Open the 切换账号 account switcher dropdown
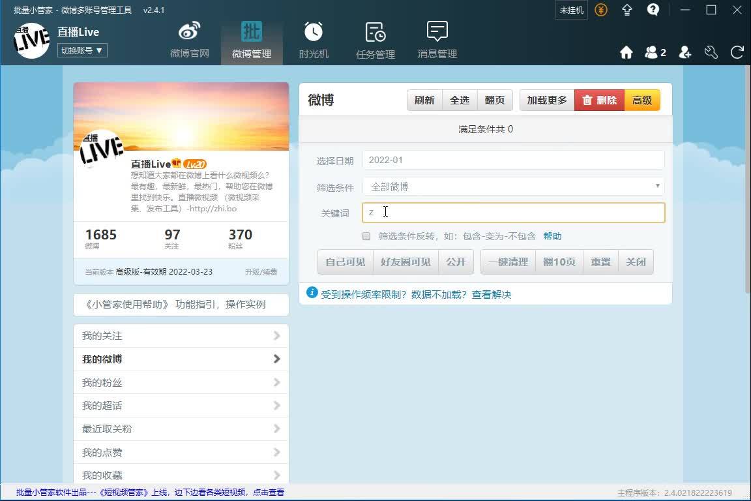The width and height of the screenshot is (751, 501). [x=82, y=50]
